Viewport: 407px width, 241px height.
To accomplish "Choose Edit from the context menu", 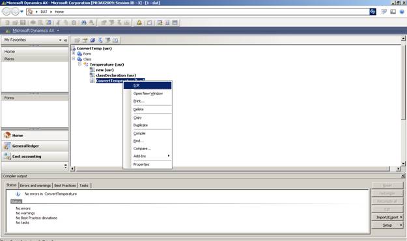I will 147,85.
